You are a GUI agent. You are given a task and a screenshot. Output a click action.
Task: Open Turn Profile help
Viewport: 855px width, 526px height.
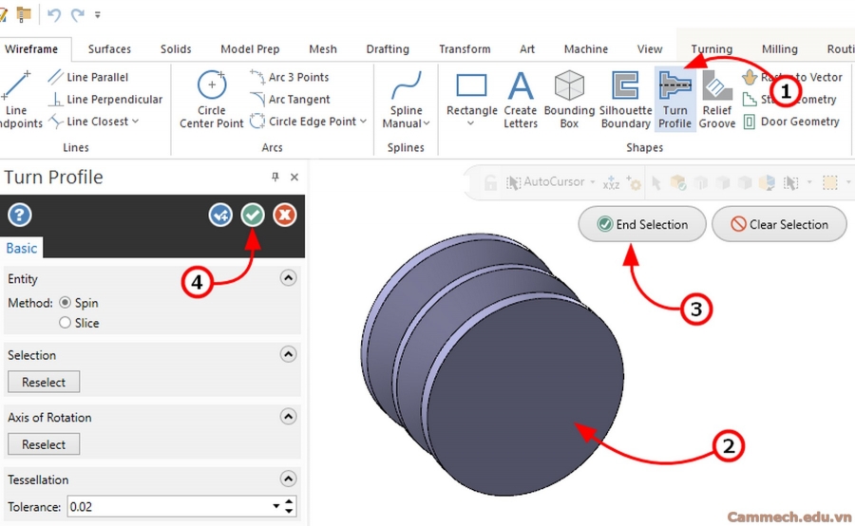[x=20, y=215]
